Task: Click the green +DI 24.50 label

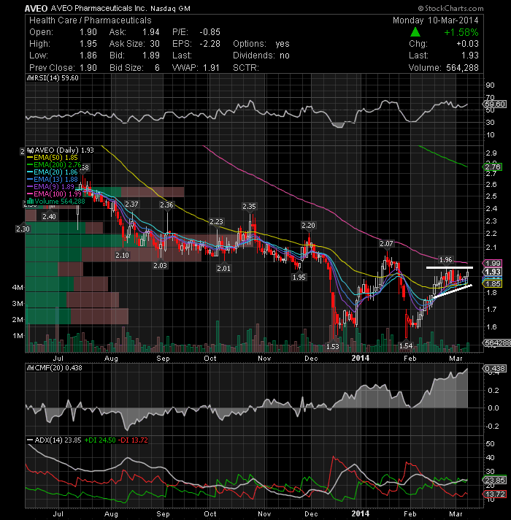Action: click(100, 440)
